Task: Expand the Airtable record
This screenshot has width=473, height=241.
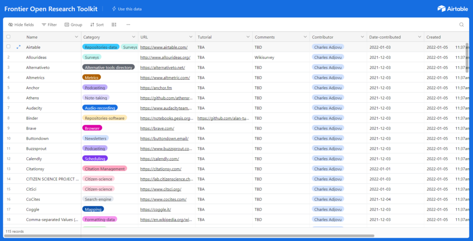Action: click(x=18, y=47)
